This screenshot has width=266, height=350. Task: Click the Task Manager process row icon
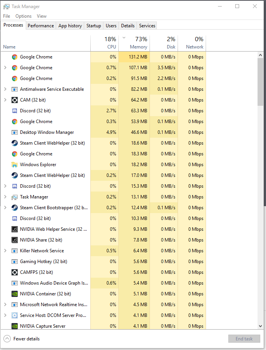coord(15,197)
